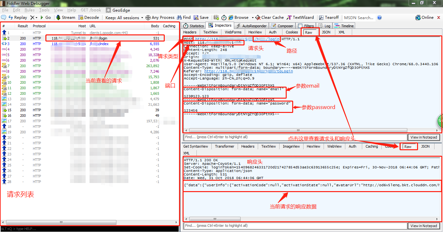This screenshot has width=443, height=232.
Task: Open the Composer tab
Action: pyautogui.click(x=282, y=26)
